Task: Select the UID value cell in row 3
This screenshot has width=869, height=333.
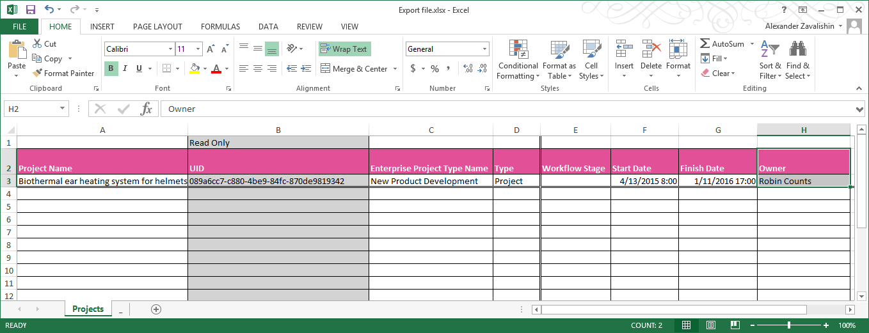Action: pyautogui.click(x=278, y=182)
